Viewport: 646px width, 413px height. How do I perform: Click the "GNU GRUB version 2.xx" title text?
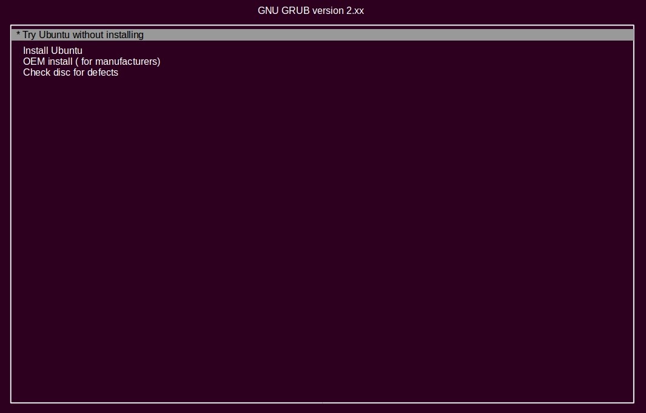point(311,11)
